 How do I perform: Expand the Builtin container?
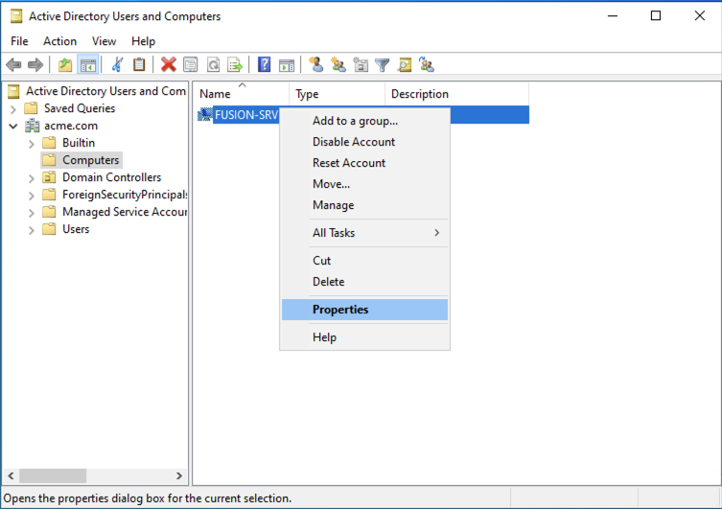(x=32, y=144)
